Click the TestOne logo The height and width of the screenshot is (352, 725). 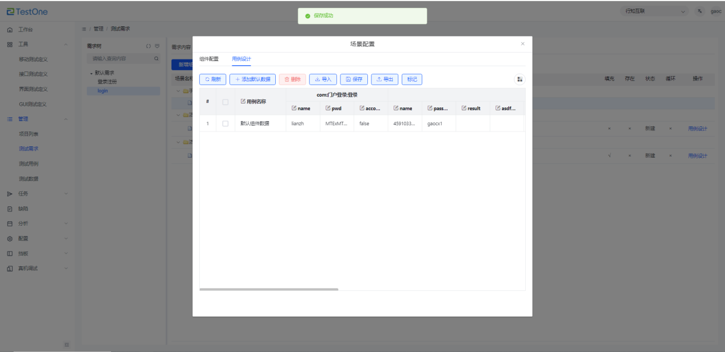click(27, 11)
